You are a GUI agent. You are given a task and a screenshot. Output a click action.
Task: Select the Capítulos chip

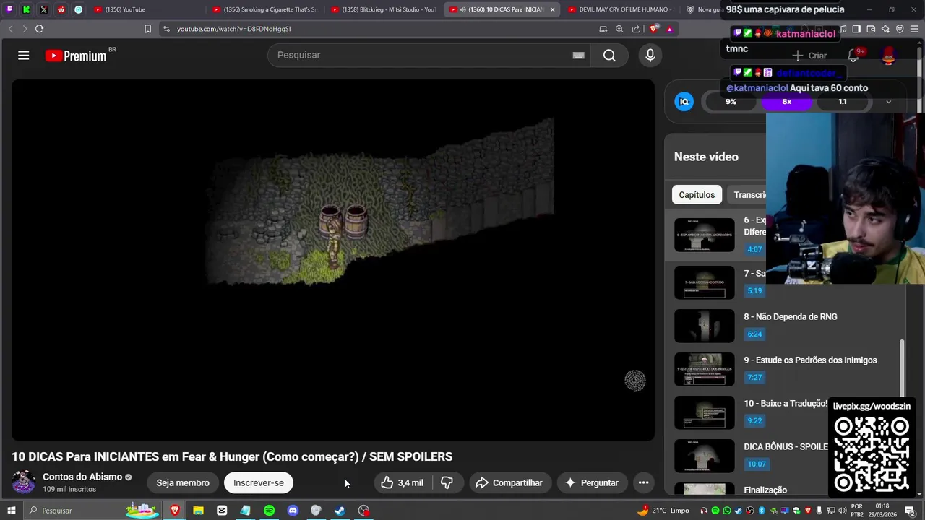(x=697, y=195)
